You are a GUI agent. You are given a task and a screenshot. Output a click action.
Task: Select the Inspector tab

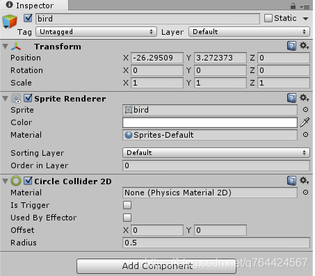(34, 6)
